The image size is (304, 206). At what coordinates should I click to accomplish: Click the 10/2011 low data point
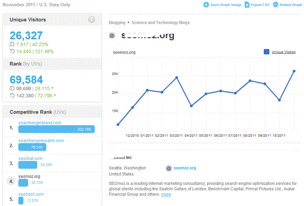tap(279, 100)
